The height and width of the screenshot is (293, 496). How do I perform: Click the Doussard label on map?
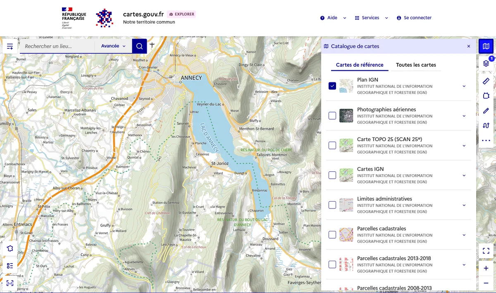point(271,239)
